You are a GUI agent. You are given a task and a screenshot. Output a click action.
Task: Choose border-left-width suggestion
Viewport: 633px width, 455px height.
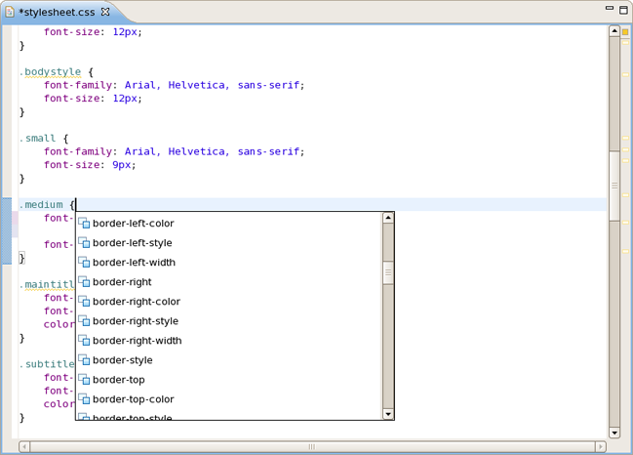tap(229, 263)
